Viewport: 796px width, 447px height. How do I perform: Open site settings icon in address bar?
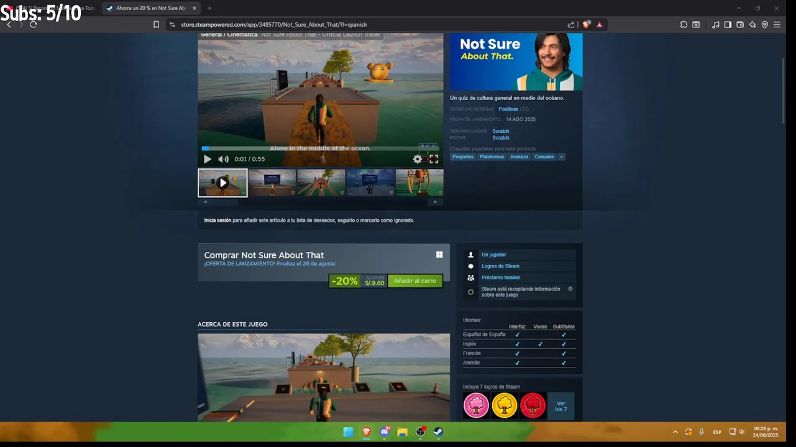(x=172, y=25)
